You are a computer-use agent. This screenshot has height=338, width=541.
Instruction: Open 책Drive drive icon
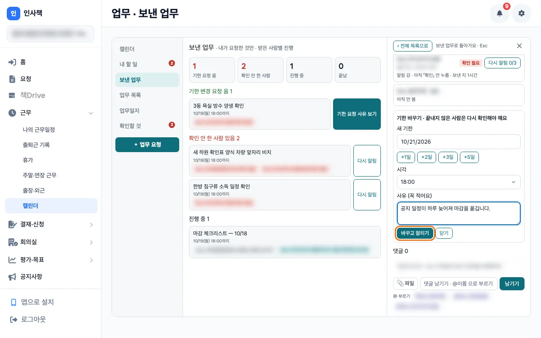tap(12, 95)
